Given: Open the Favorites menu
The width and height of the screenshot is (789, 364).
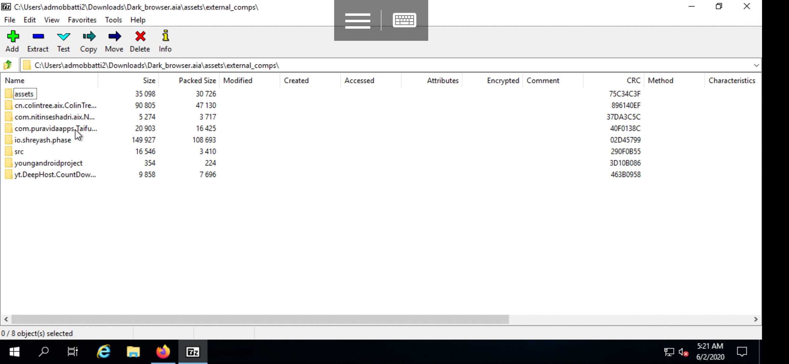Looking at the screenshot, I should click(82, 20).
